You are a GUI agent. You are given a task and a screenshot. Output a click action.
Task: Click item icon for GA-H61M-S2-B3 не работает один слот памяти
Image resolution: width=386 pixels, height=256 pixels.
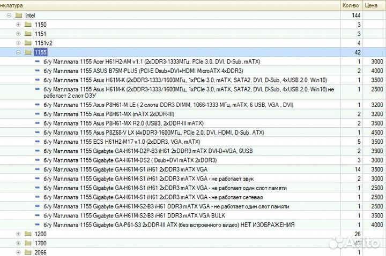[x=38, y=206]
